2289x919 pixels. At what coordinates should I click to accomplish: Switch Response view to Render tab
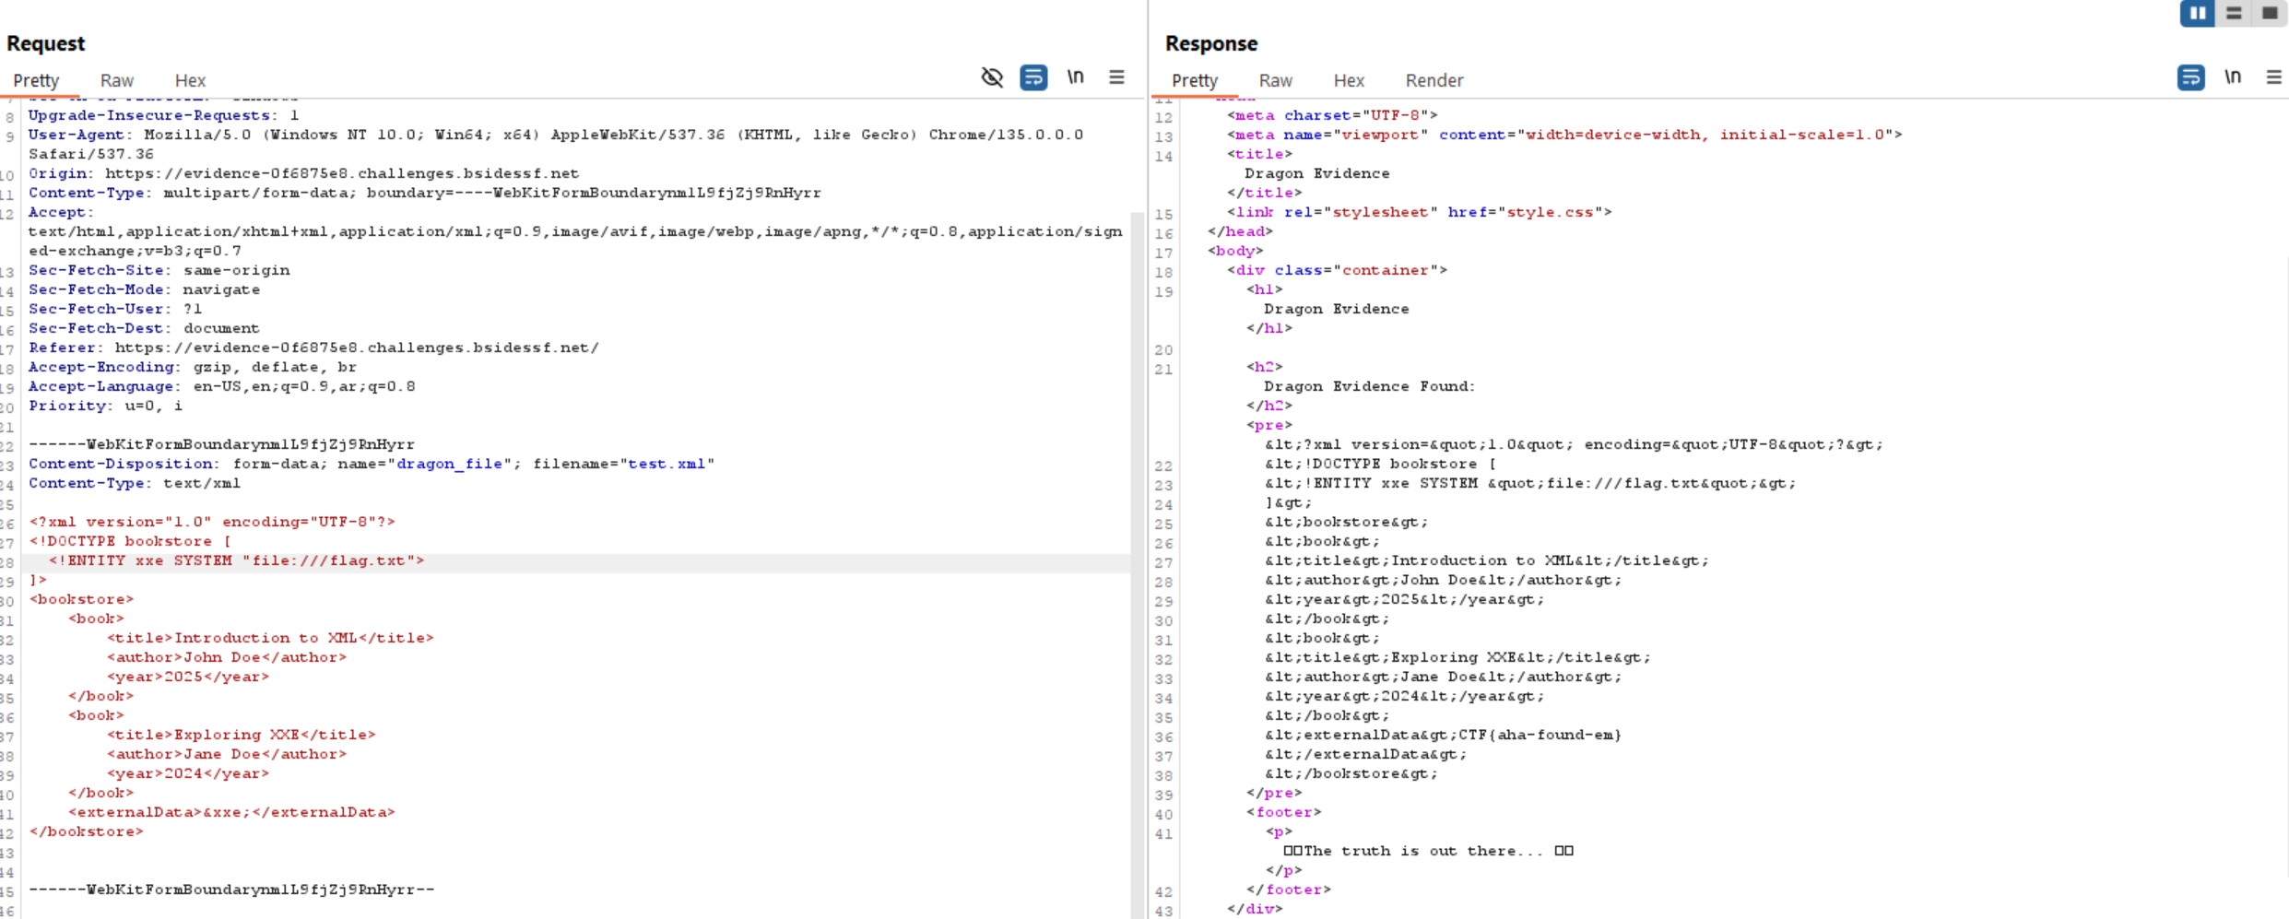1434,81
